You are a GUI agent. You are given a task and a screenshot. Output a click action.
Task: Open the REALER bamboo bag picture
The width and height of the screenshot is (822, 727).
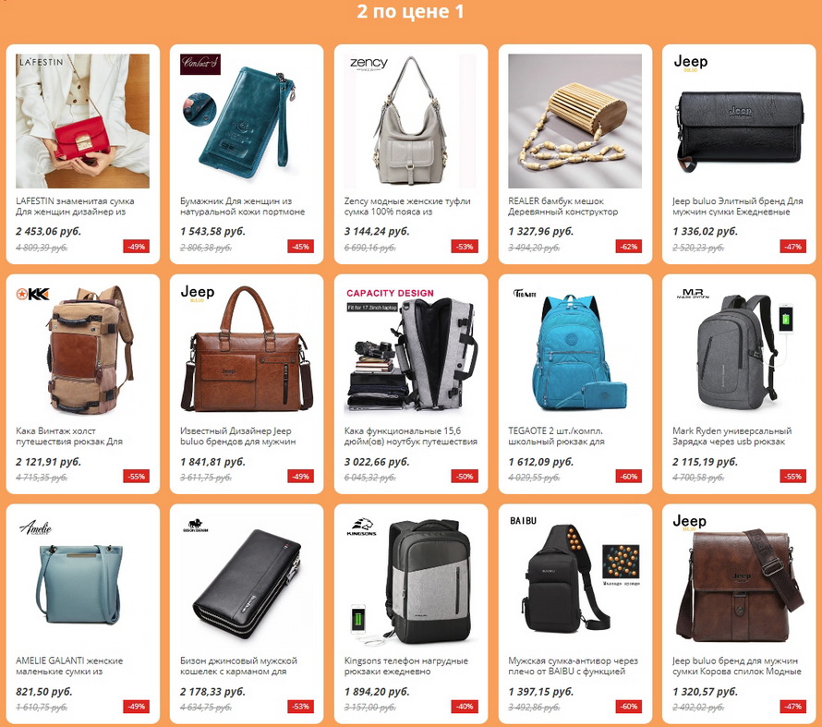point(574,121)
